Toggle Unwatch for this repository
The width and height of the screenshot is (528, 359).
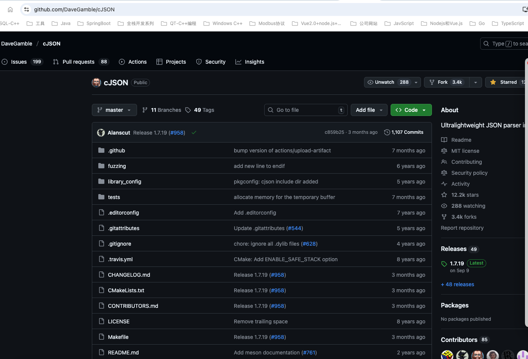point(388,82)
